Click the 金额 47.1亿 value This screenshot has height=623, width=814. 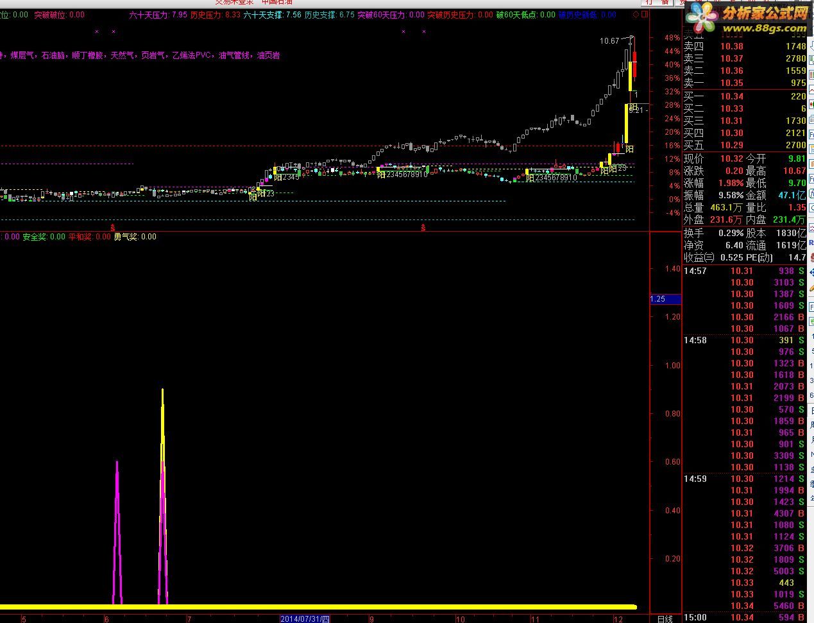click(x=792, y=195)
